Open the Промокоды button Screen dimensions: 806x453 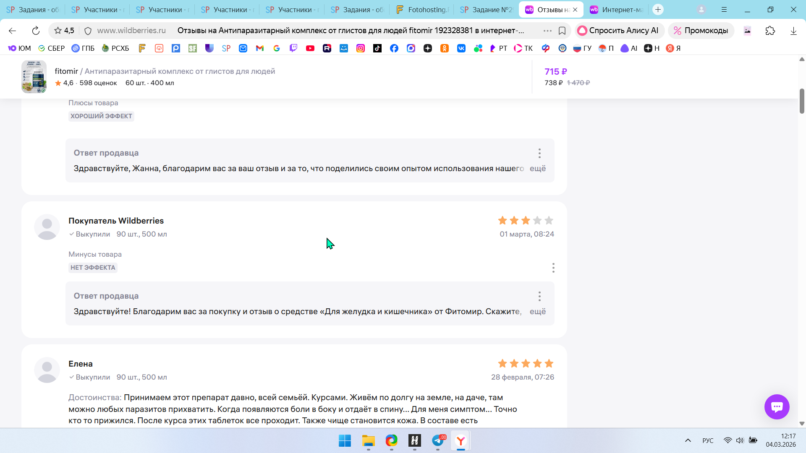[701, 31]
